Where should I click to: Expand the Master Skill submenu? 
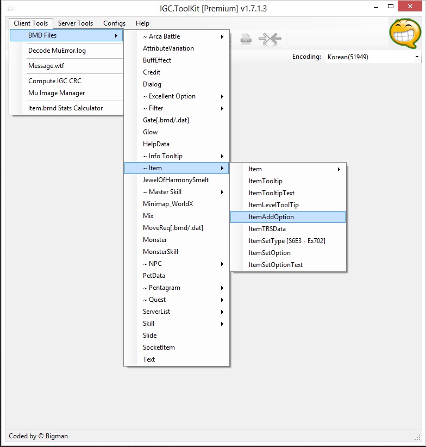pyautogui.click(x=177, y=192)
